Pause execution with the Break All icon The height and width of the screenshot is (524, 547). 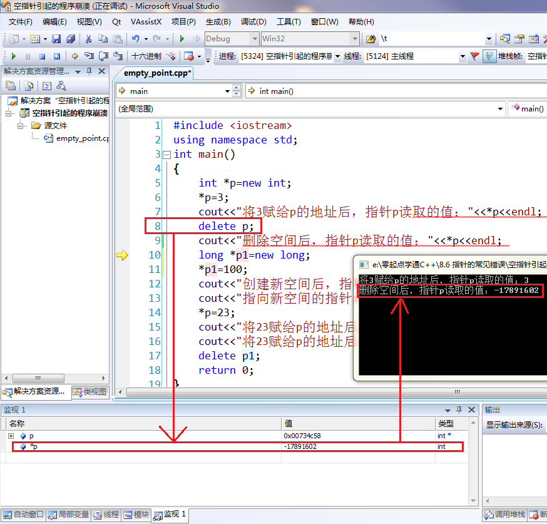click(28, 56)
